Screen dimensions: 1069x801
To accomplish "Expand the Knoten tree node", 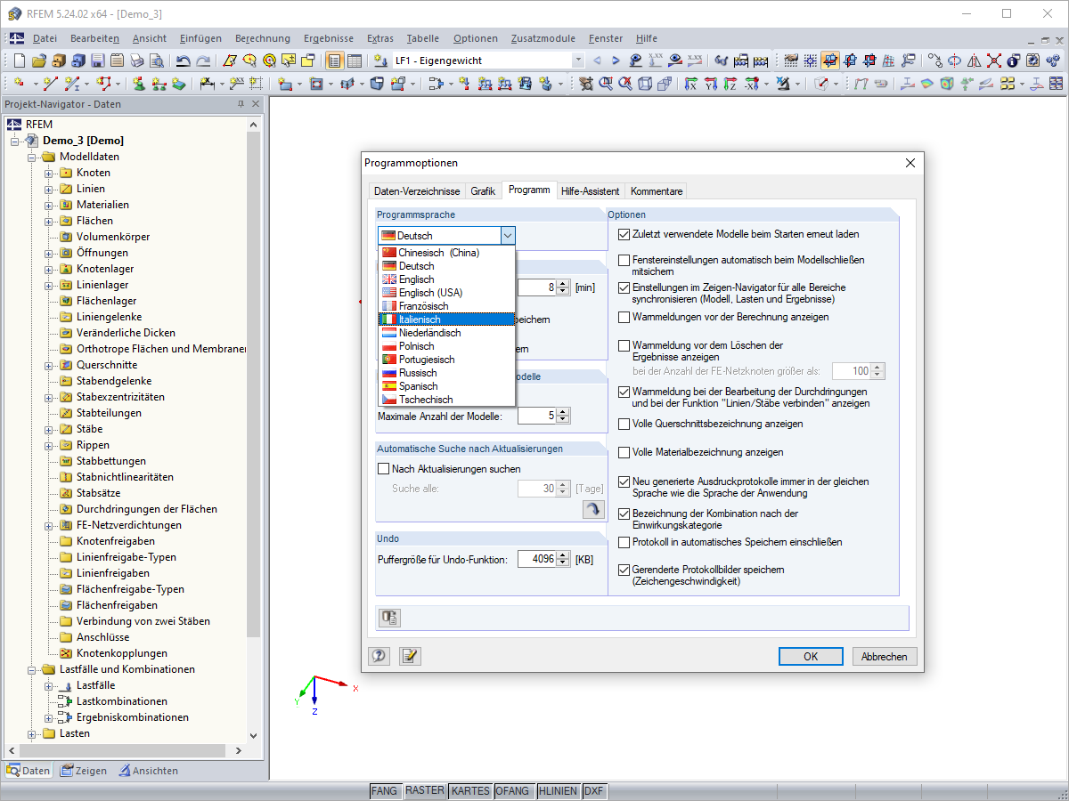I will (49, 173).
